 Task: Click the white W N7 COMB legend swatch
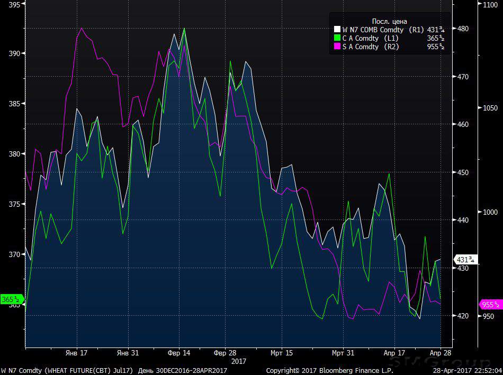[337, 30]
